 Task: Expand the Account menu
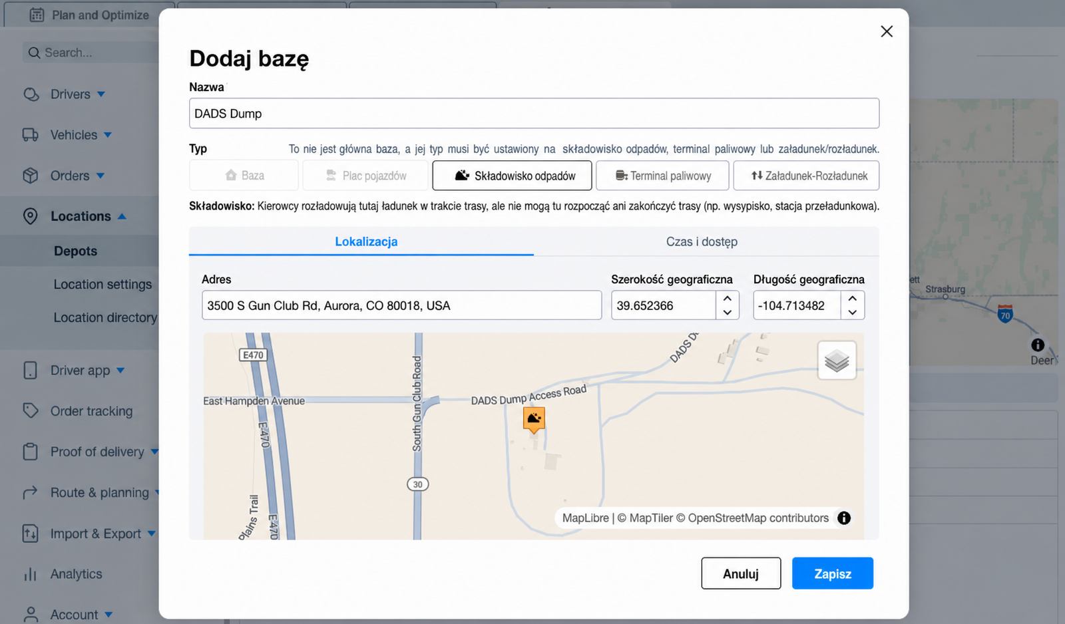108,615
